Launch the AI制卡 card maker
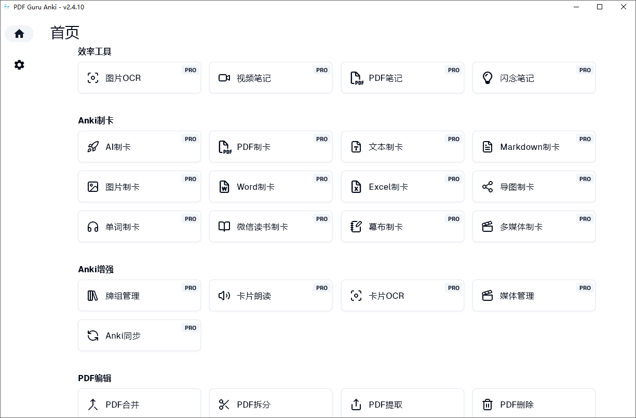This screenshot has height=418, width=636. pos(139,147)
